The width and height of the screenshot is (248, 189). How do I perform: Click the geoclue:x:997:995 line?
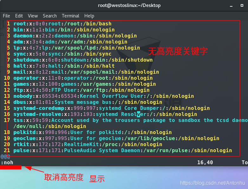click(116, 138)
